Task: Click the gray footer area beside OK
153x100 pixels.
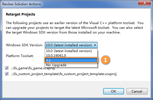Action: 53,89
